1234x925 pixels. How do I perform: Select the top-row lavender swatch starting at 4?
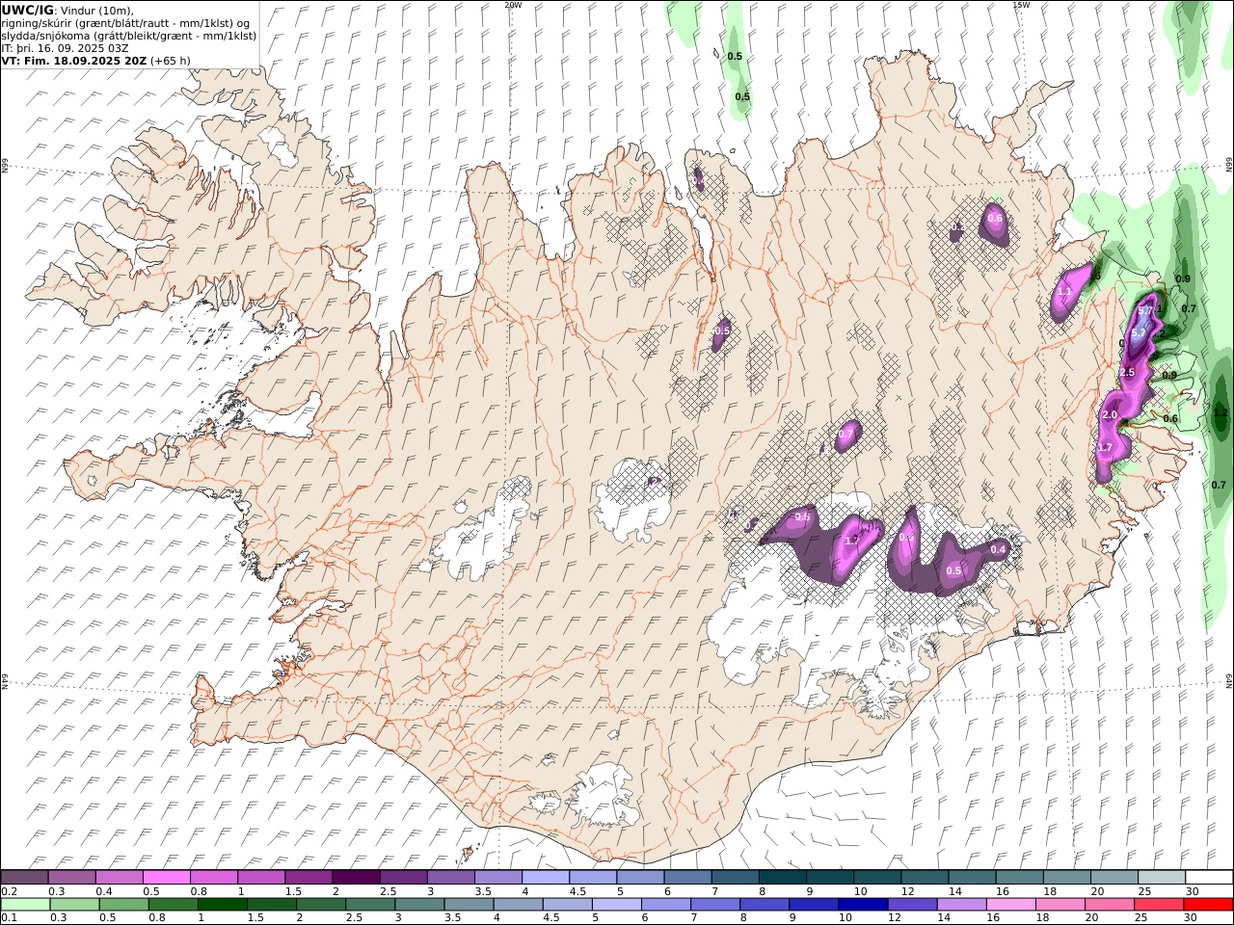tap(544, 877)
